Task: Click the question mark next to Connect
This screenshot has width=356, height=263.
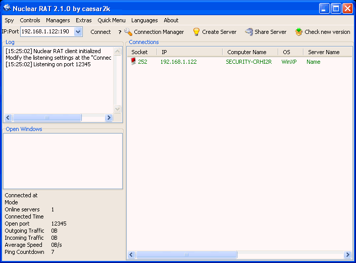Action: pyautogui.click(x=120, y=32)
